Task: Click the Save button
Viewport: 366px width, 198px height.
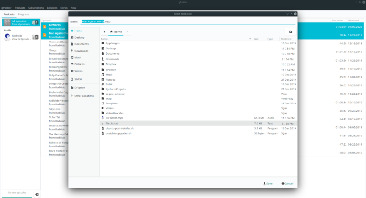Action: click(x=268, y=184)
